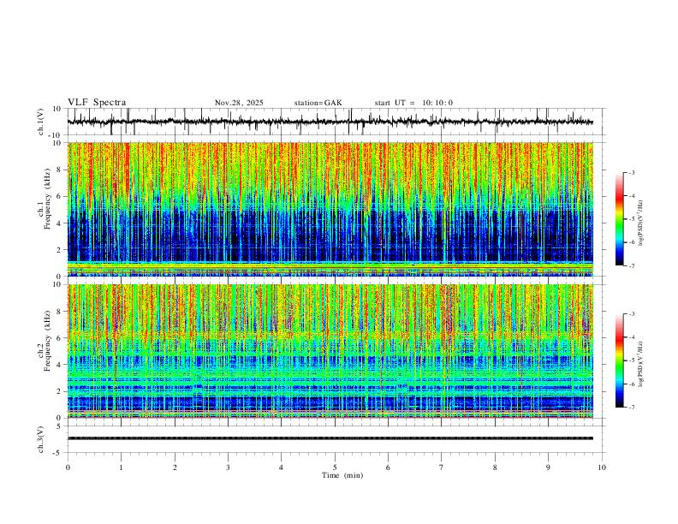The image size is (678, 524).
Task: Click the "Time (min)" axis label
Action: [342, 475]
